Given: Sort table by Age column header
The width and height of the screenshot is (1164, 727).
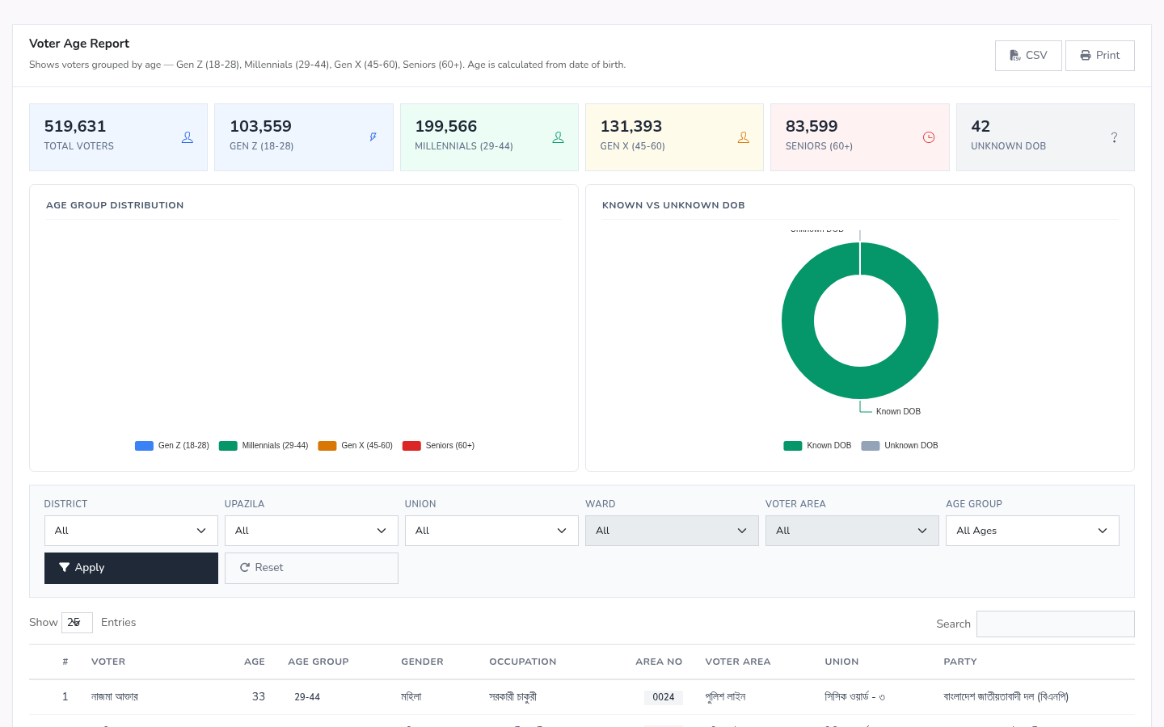Looking at the screenshot, I should click(x=255, y=662).
